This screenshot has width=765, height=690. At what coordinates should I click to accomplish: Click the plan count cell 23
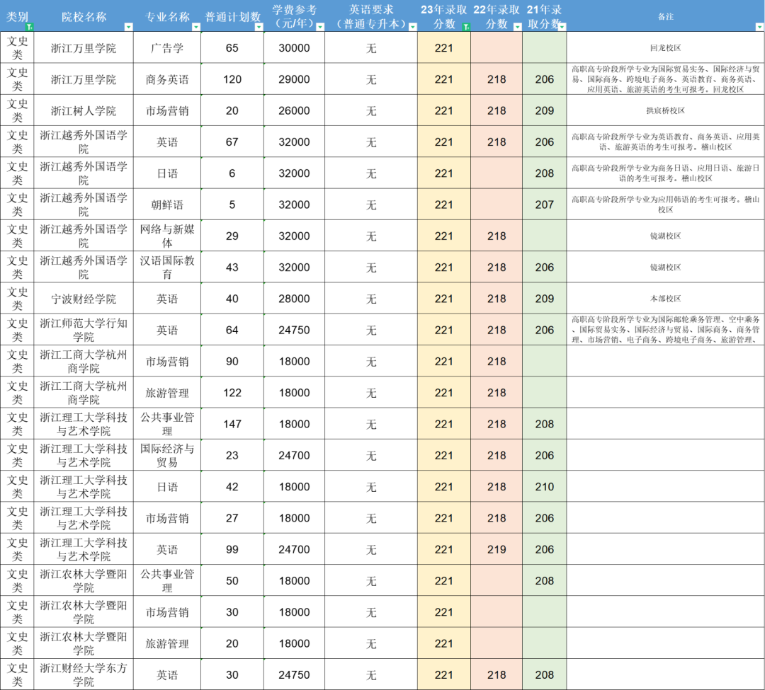click(x=232, y=455)
